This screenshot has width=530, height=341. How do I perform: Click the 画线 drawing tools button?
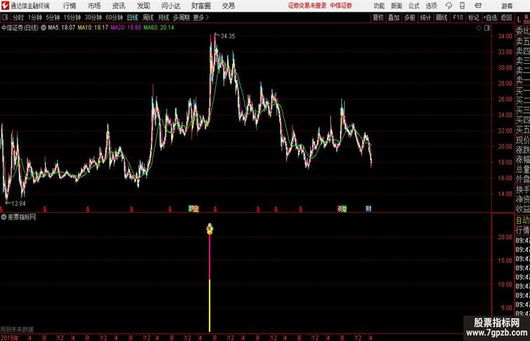[442, 18]
